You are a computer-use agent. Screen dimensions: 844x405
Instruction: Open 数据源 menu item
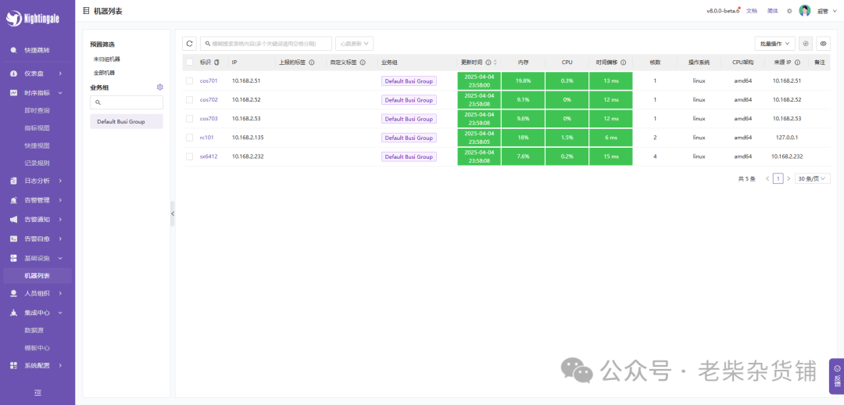[34, 330]
